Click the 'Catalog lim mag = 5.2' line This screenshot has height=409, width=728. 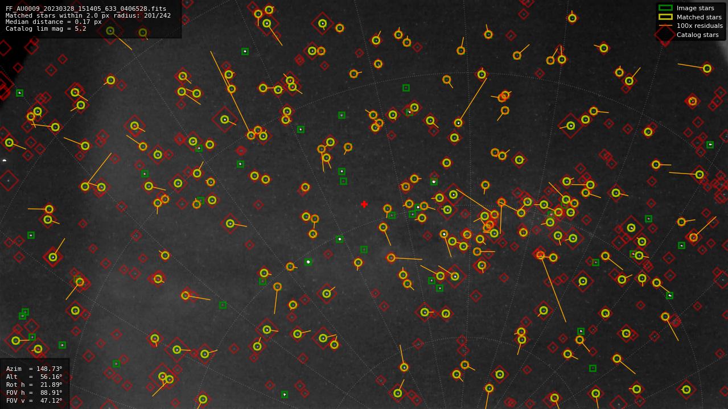tap(46, 28)
